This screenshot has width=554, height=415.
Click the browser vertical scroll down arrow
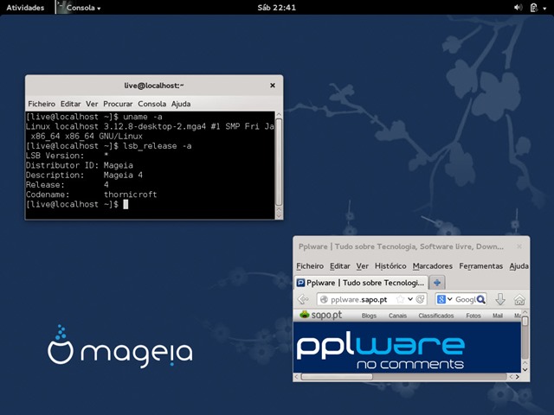click(x=525, y=369)
